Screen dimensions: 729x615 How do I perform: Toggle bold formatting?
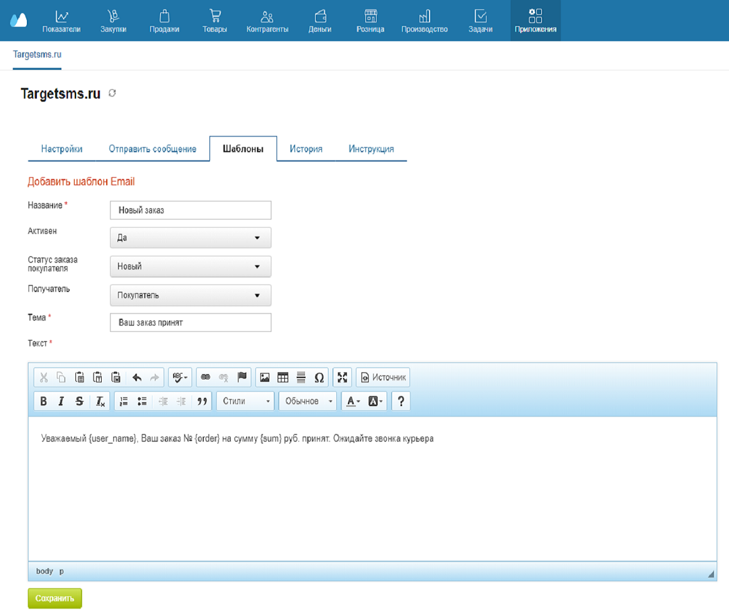[x=44, y=400]
